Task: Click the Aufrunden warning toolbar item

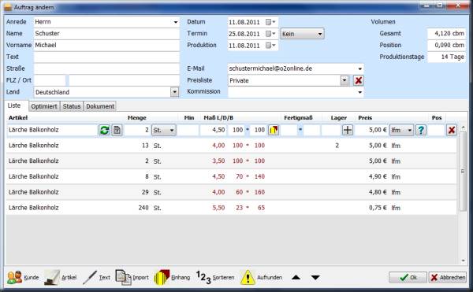Action: coord(261,277)
